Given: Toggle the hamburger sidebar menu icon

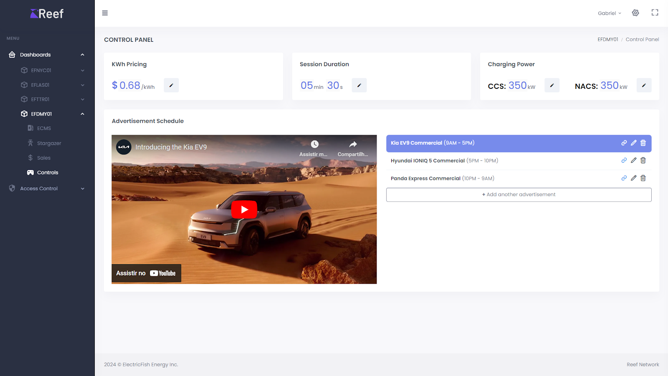Looking at the screenshot, I should point(105,13).
